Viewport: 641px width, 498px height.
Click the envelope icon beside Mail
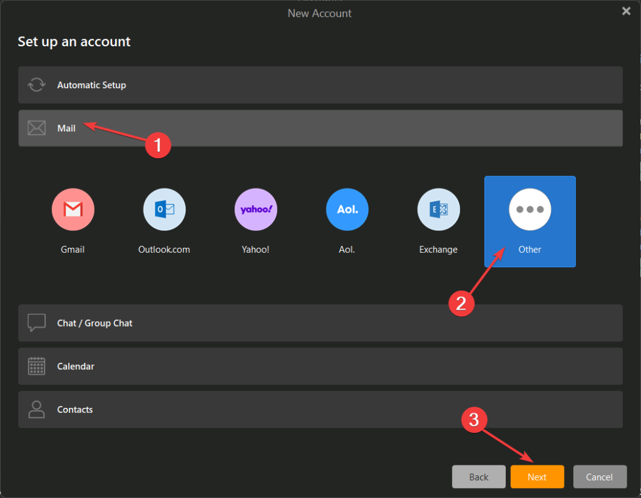[37, 128]
